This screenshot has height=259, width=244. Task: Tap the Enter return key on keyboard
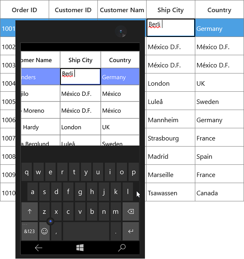[x=131, y=231]
